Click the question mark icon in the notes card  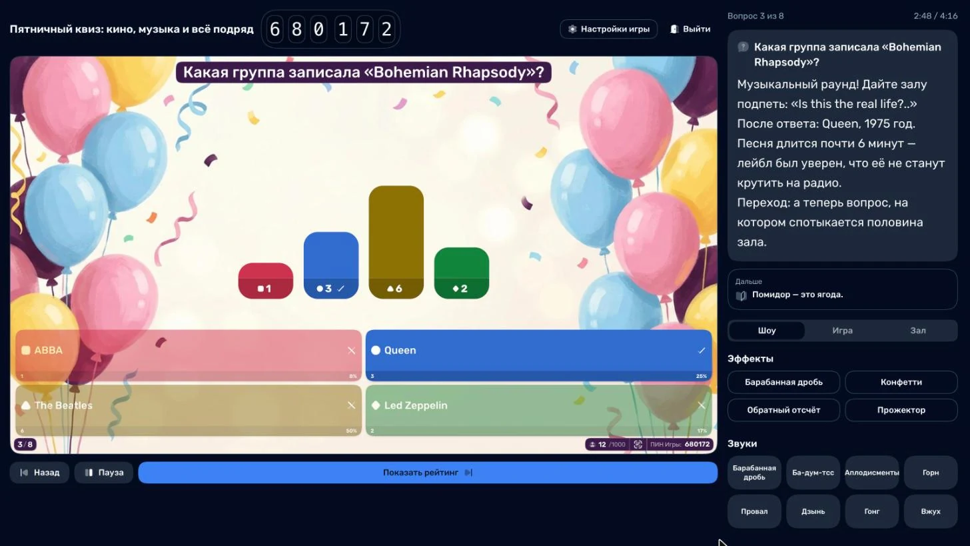[743, 47]
